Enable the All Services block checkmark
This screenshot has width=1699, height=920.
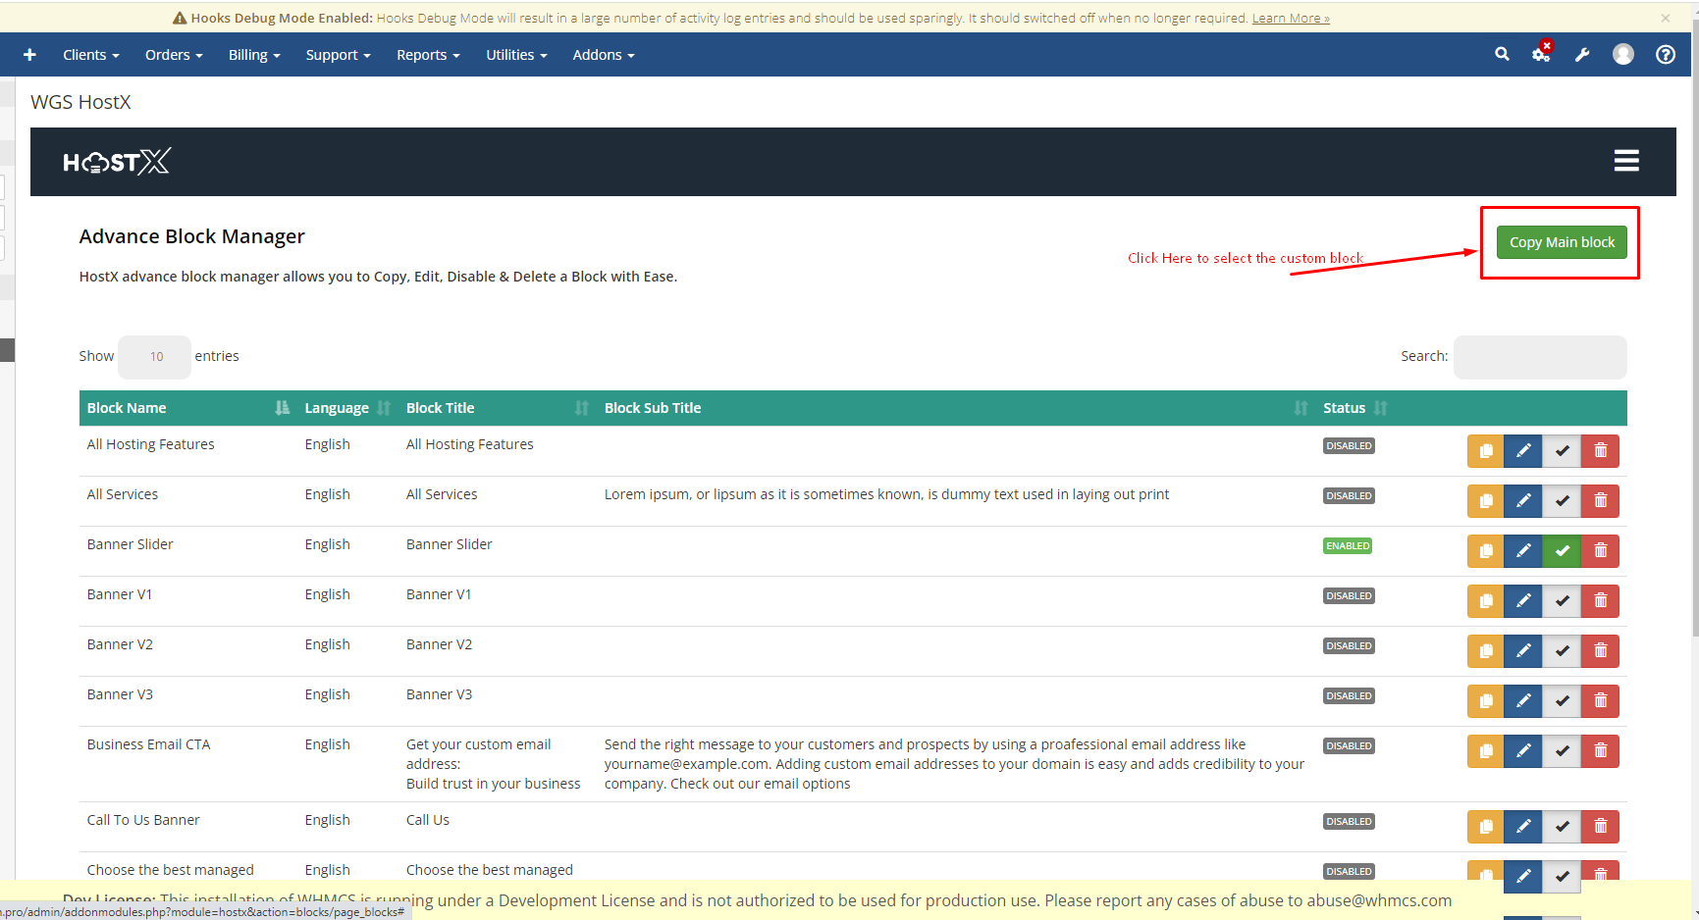pyautogui.click(x=1562, y=501)
